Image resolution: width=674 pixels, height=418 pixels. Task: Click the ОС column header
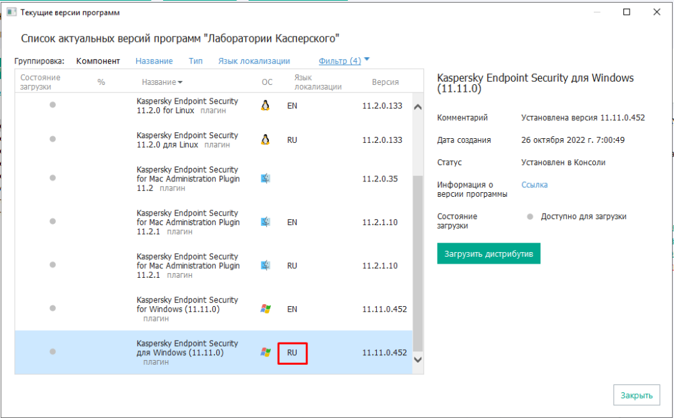point(267,82)
